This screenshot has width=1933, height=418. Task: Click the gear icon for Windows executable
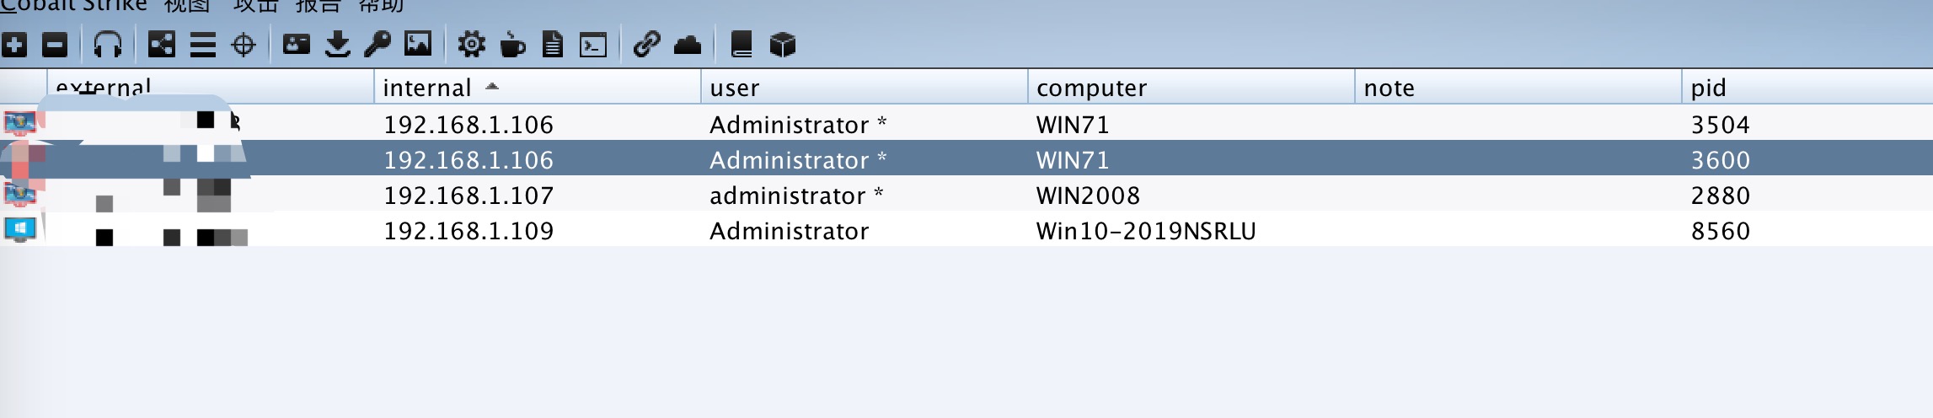pyautogui.click(x=472, y=45)
